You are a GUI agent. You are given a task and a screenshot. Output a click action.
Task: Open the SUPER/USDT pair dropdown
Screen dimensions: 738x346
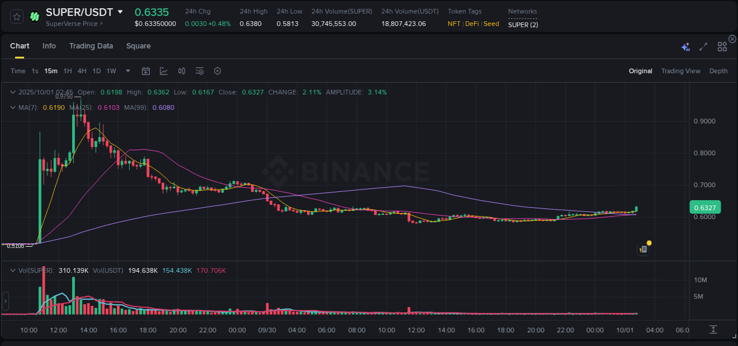click(121, 11)
